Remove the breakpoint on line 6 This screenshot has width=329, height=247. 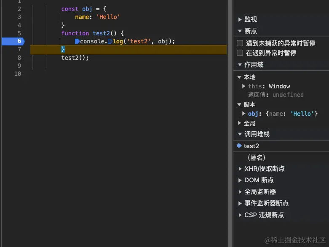[13, 41]
